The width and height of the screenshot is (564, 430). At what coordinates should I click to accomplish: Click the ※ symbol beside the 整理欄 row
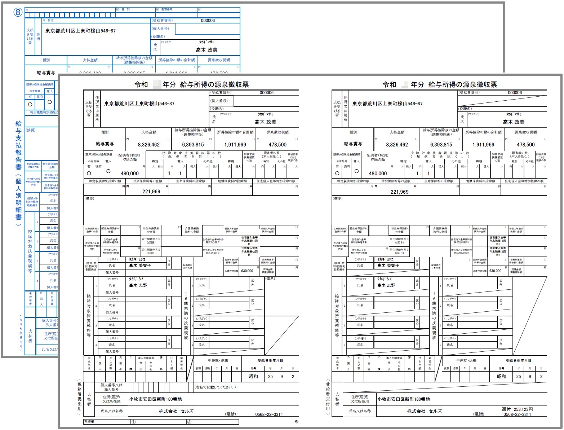pyautogui.click(x=296, y=422)
